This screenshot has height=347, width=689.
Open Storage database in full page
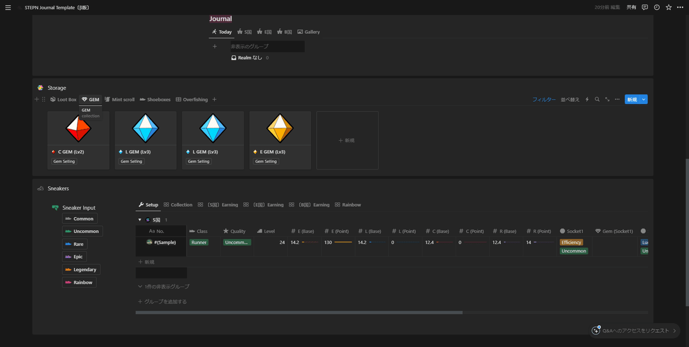(607, 100)
